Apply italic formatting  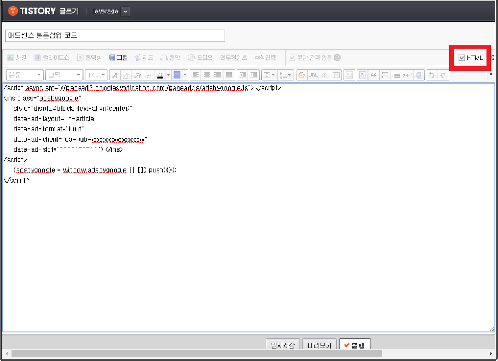pyautogui.click(x=138, y=75)
